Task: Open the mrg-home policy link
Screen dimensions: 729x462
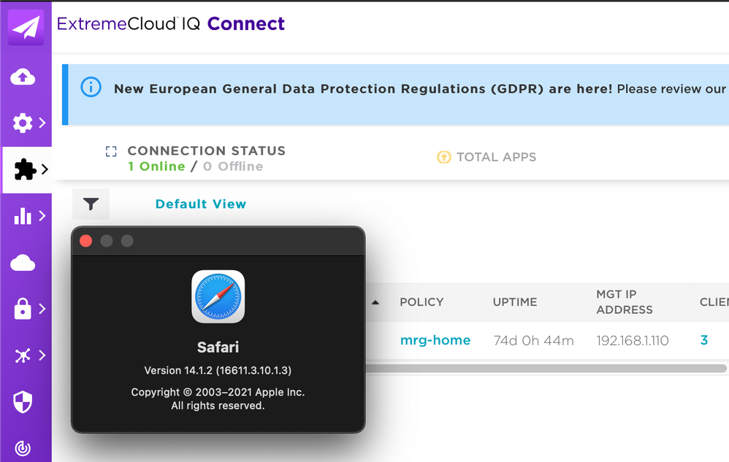Action: 435,340
